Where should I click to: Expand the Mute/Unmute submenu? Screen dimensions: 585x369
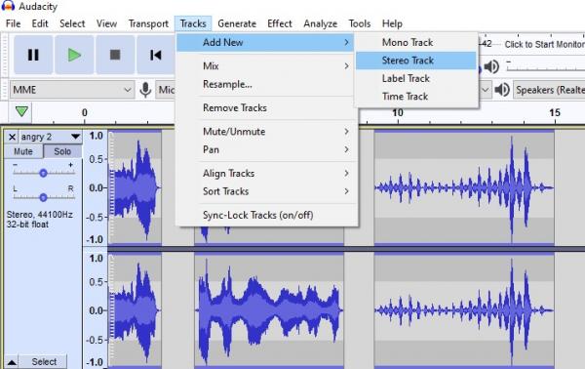tap(265, 132)
